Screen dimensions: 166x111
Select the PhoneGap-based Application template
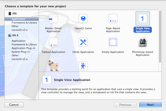(142, 43)
